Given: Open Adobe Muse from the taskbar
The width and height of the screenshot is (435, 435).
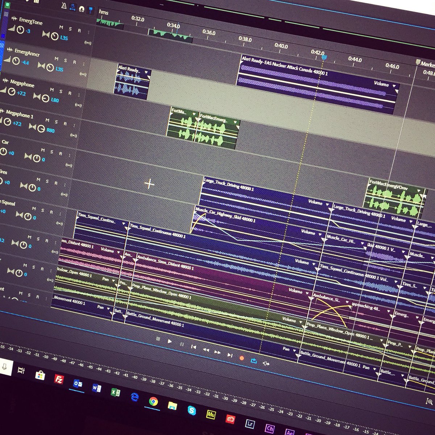Looking at the screenshot, I should (210, 414).
